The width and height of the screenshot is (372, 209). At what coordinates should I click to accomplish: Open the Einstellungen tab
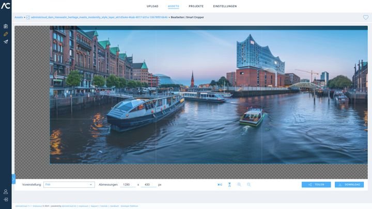[x=225, y=6]
